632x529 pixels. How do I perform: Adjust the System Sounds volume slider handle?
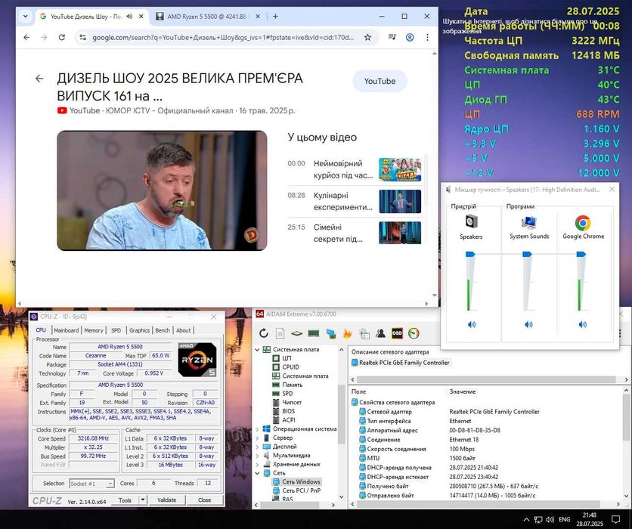pos(527,254)
